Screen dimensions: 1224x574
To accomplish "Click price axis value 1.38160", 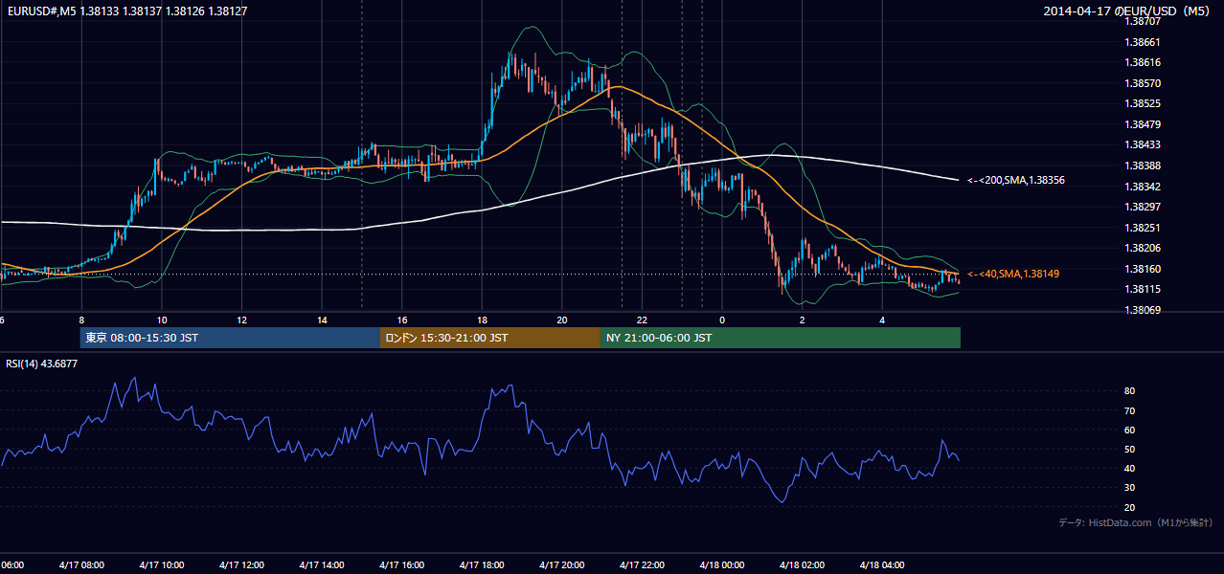I will tap(1144, 269).
